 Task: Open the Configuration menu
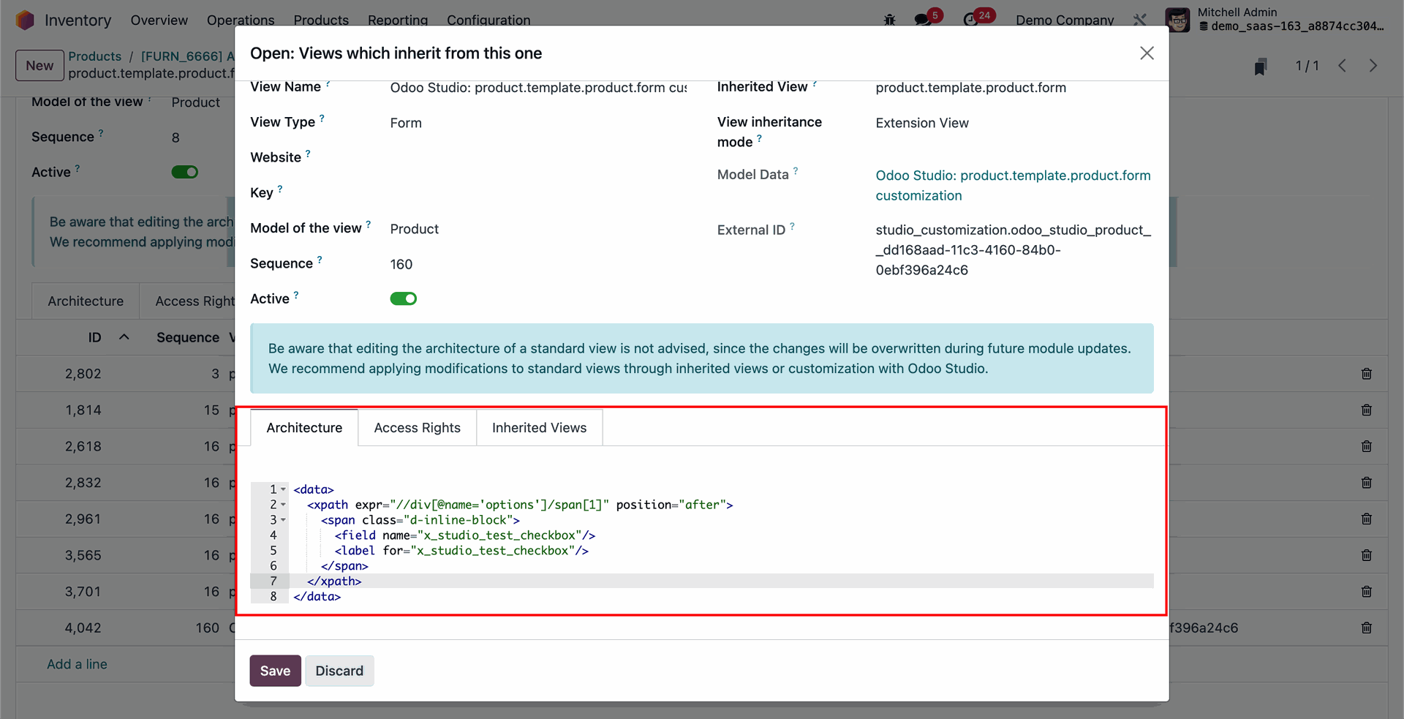488,20
